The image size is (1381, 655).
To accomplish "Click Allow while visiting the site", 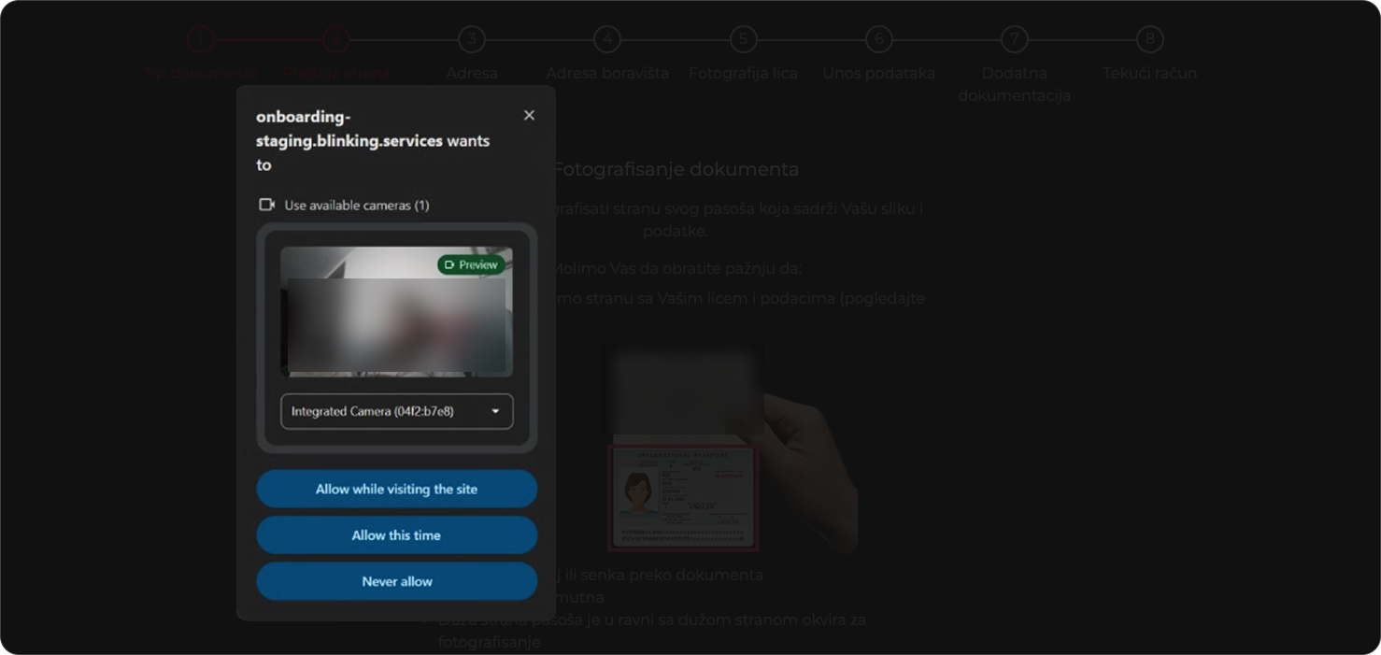I will 397,489.
